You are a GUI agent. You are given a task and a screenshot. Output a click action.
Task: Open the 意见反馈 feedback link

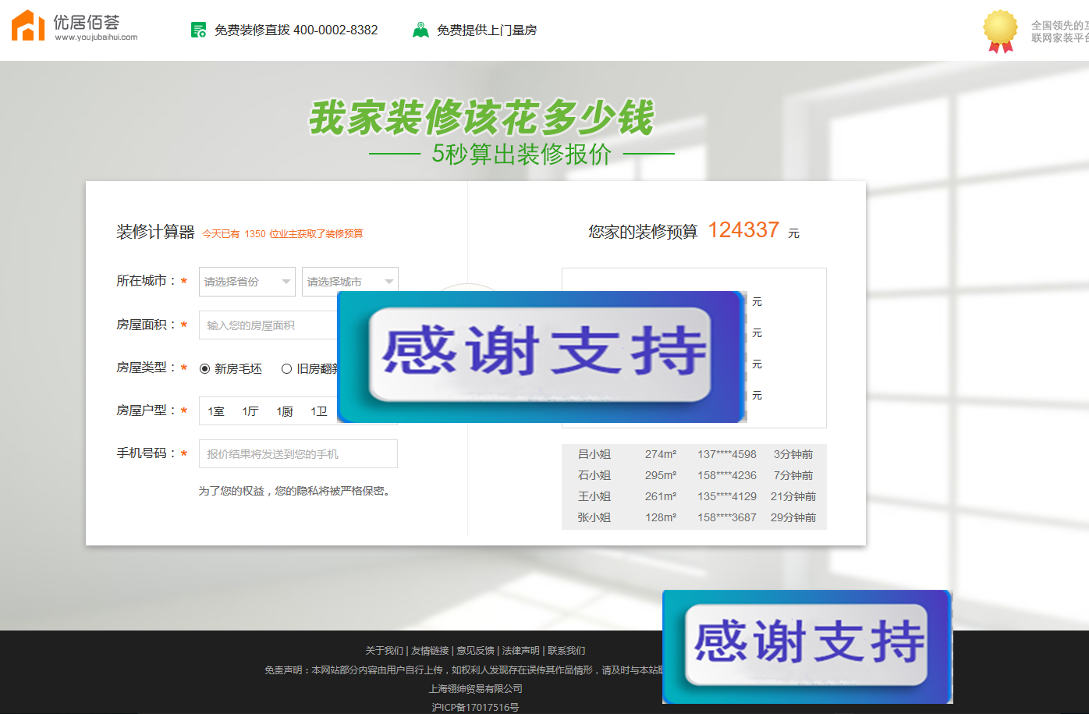click(x=477, y=650)
